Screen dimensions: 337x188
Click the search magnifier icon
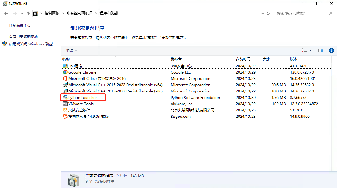pos(331,13)
